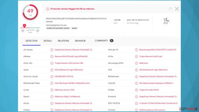Click Malicious (high Confidence) result
The height and width of the screenshot is (112, 199).
[67, 96]
